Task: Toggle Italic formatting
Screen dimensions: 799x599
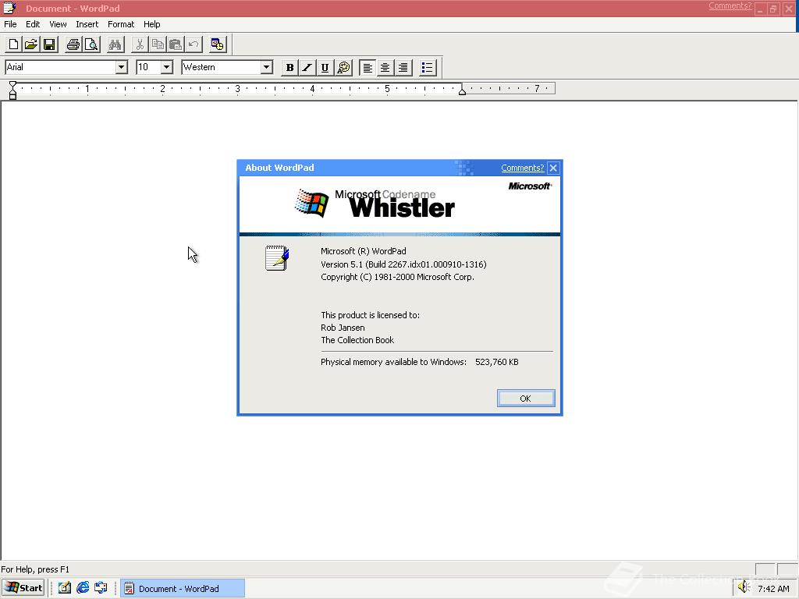Action: [307, 67]
